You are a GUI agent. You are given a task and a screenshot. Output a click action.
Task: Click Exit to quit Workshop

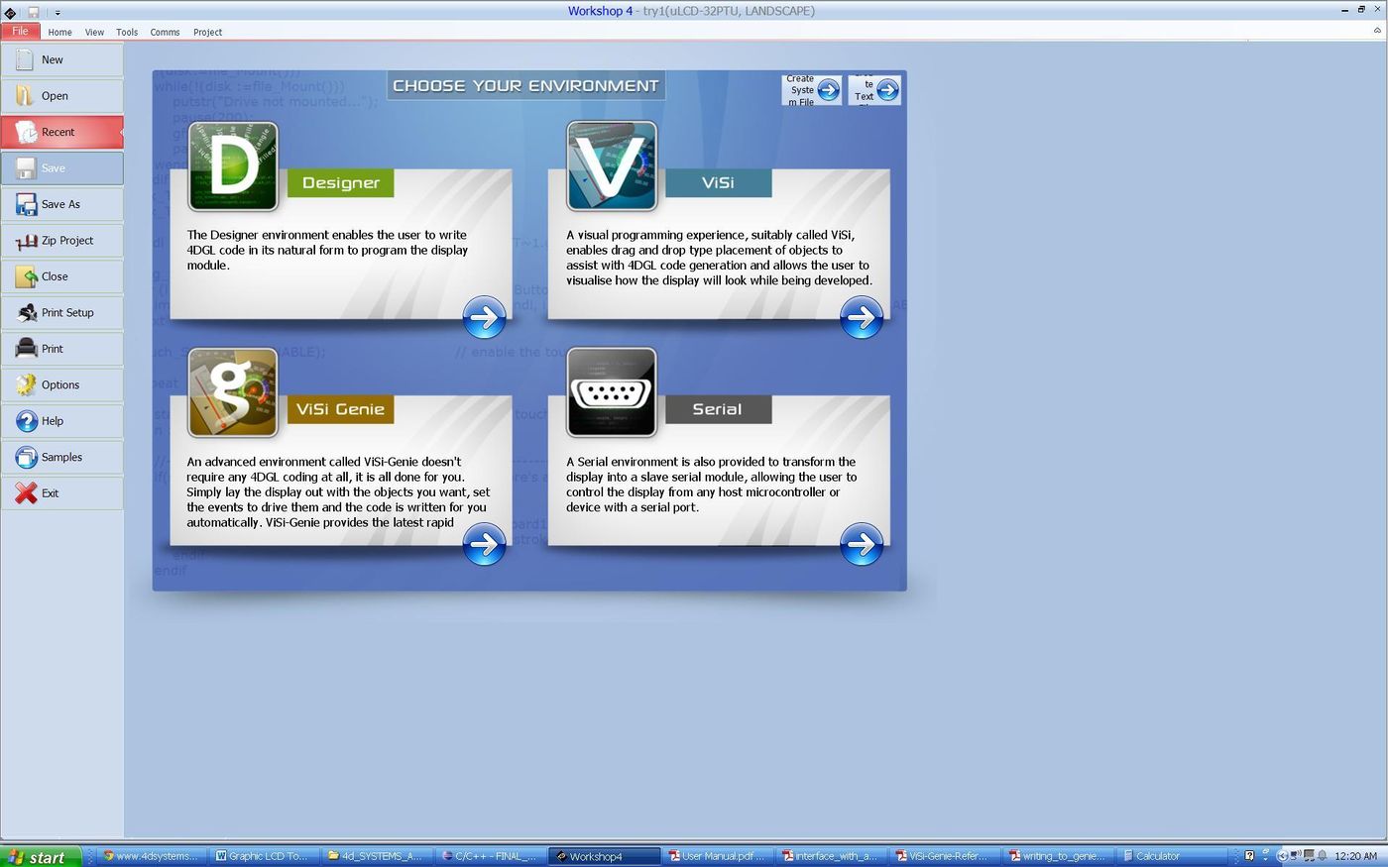pos(62,493)
